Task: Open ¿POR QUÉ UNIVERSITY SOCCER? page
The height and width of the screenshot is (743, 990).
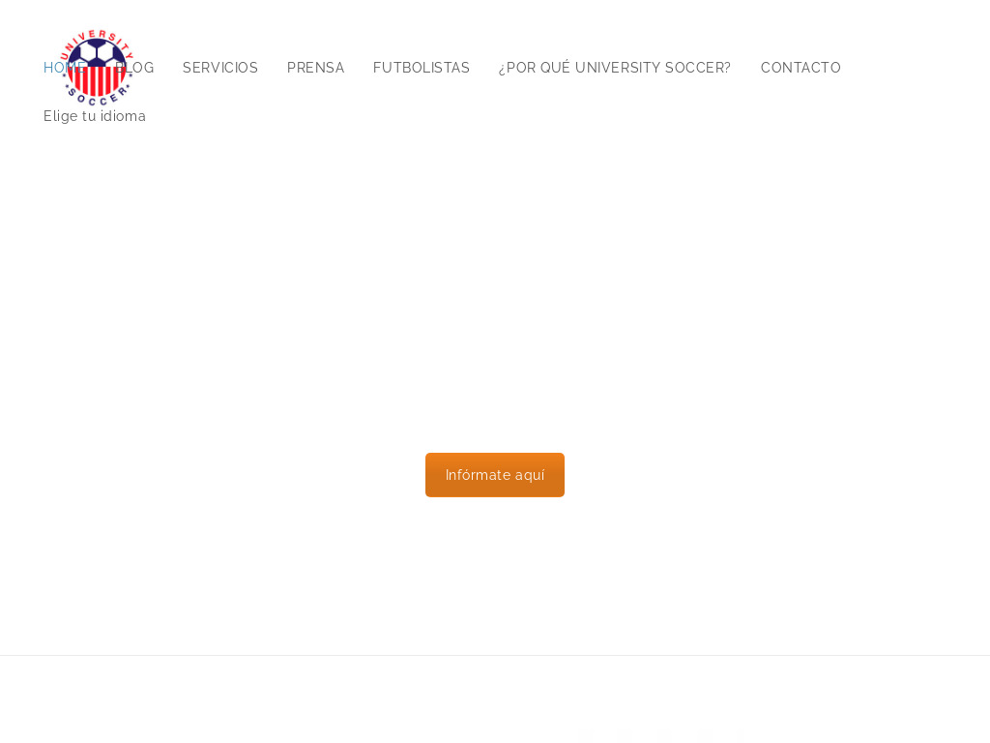Action: click(x=615, y=69)
